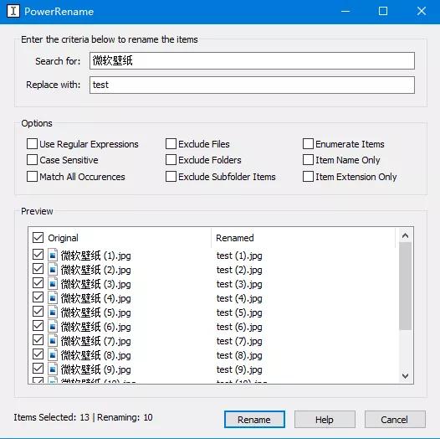Uncheck the 微软壁纸 (9).jpg row checkbox
Screen dimensions: 440x439
pos(38,369)
